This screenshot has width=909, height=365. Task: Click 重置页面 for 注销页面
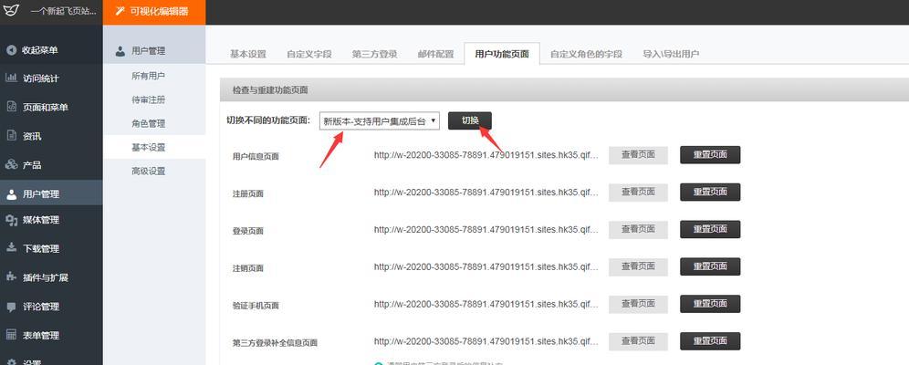point(710,266)
